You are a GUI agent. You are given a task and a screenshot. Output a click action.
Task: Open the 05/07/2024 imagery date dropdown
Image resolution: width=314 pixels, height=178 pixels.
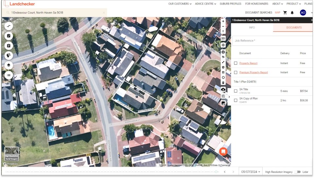(x=250, y=172)
